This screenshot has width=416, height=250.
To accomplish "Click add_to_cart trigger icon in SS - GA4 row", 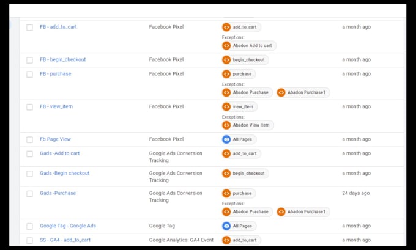I will [226, 240].
